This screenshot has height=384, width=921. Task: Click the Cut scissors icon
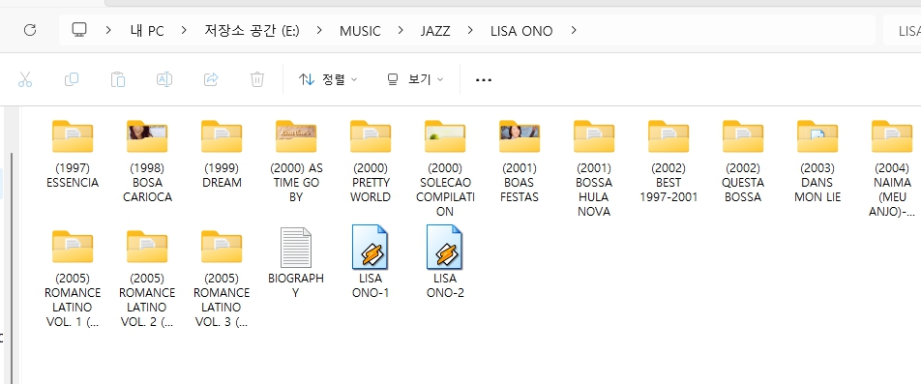25,79
